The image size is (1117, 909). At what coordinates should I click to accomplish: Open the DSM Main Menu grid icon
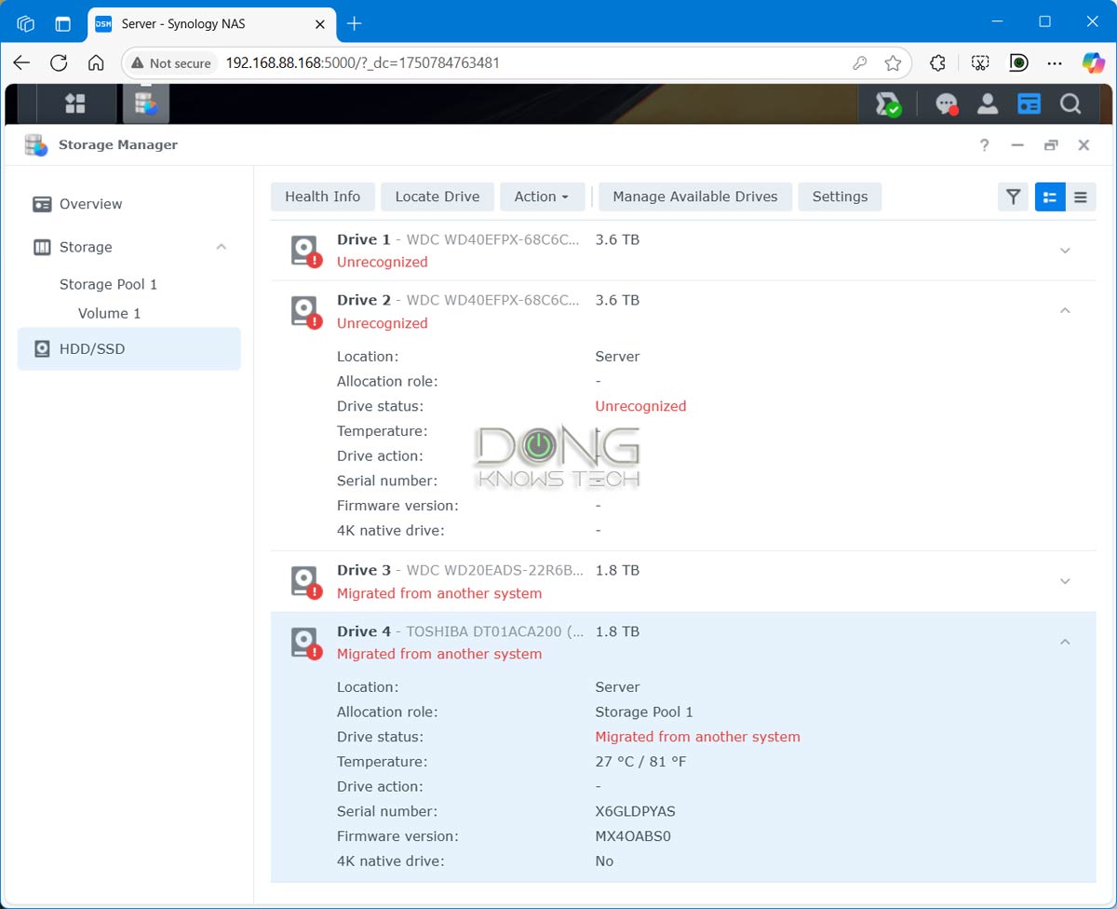74,103
